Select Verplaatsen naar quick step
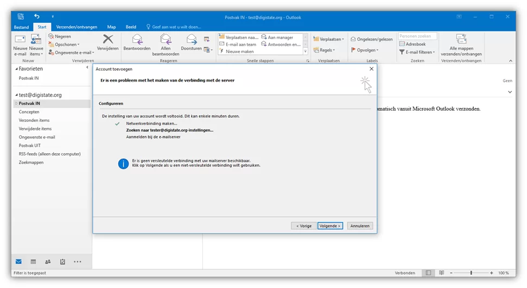This screenshot has width=527, height=288. (x=239, y=37)
